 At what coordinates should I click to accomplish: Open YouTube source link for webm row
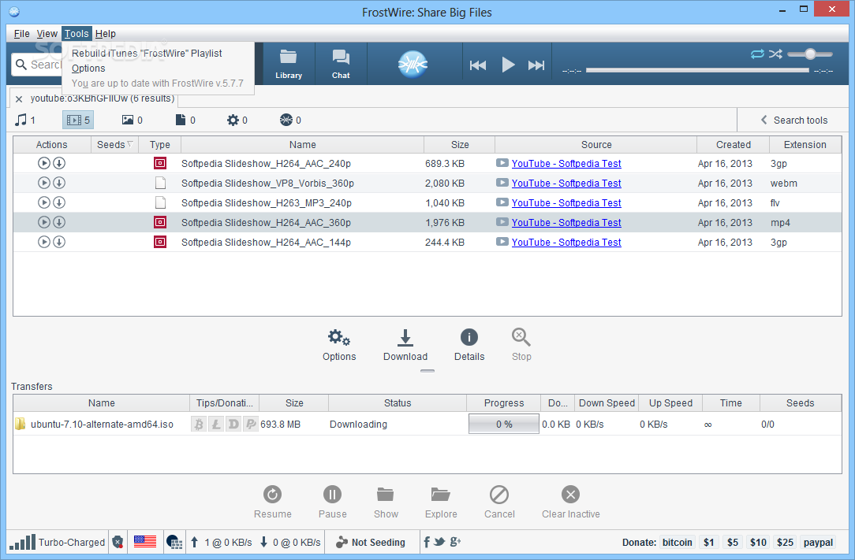tap(566, 183)
